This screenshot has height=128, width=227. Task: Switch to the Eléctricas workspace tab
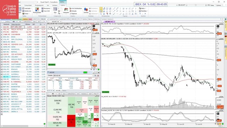[x=97, y=19]
